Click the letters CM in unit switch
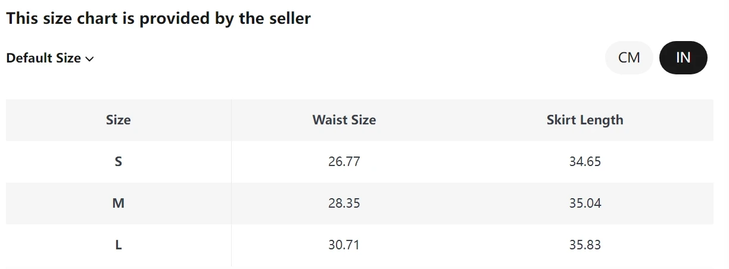This screenshot has width=729, height=269. click(629, 58)
